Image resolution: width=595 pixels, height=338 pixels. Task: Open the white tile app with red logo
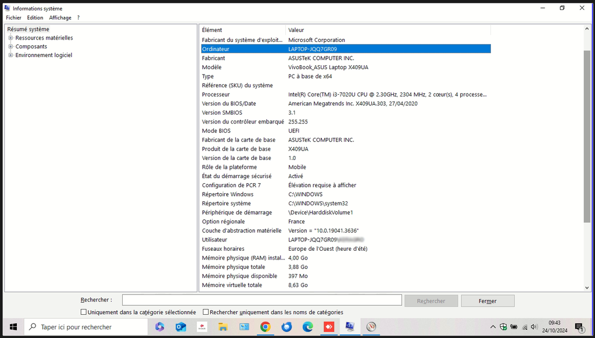click(x=202, y=326)
